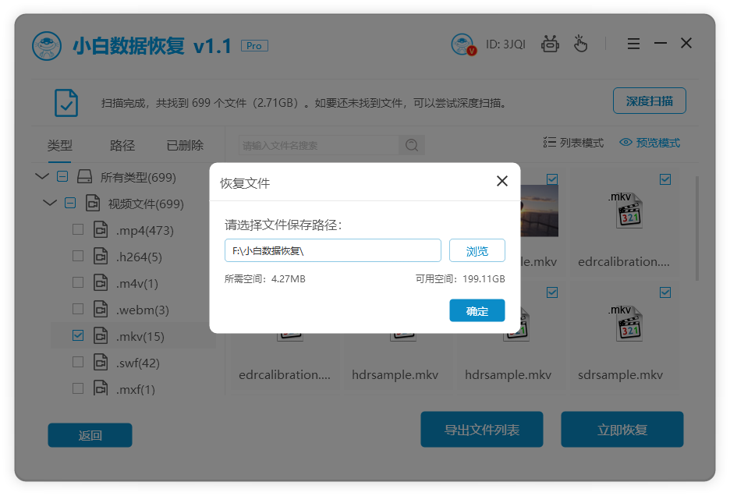
Task: Confirm with the 确定 button
Action: pos(477,310)
